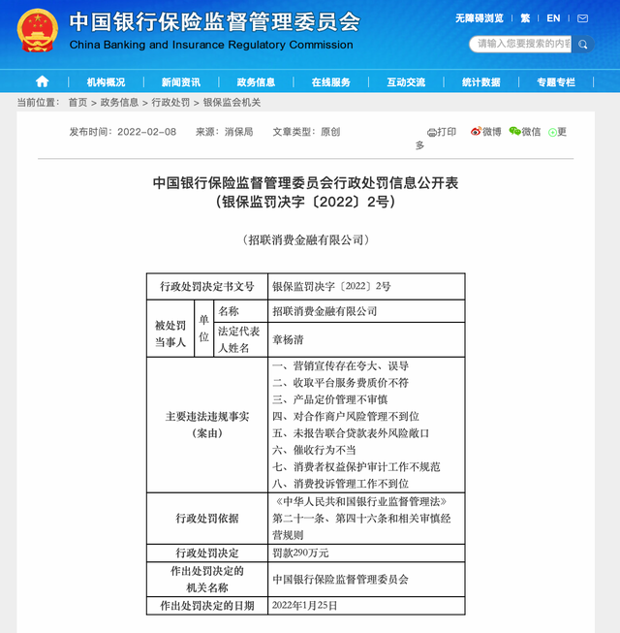Screen dimensions: 620x633
Task: Click the home icon in navigation bar
Action: [42, 82]
